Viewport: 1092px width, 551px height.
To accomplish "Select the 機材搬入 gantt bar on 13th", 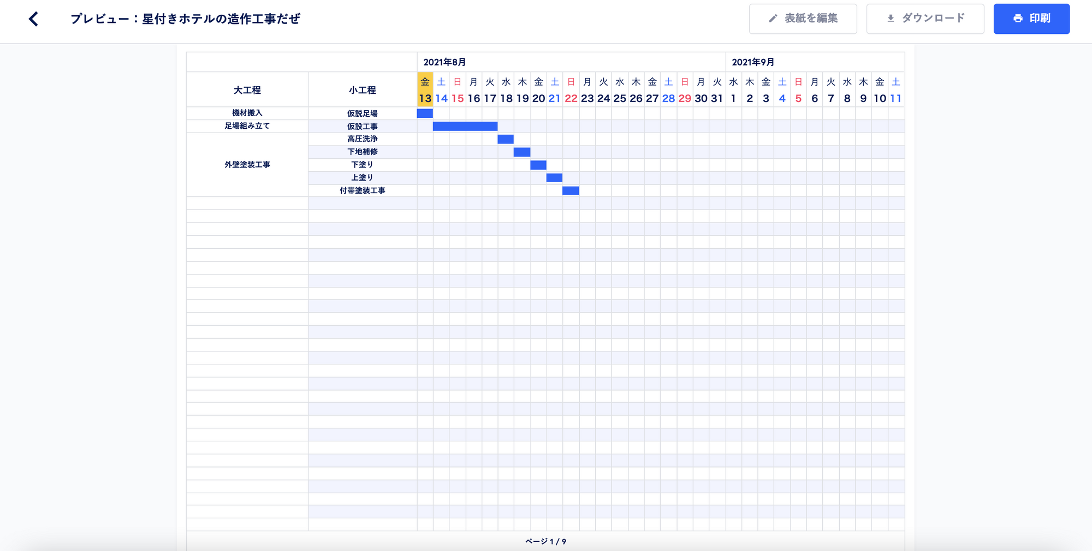I will click(x=425, y=113).
